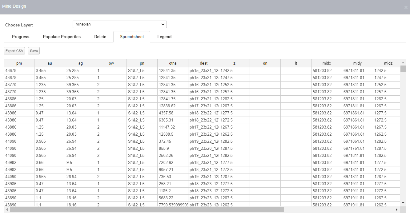Click the scroll down arrow of the table
The image size is (410, 219).
[x=403, y=203]
